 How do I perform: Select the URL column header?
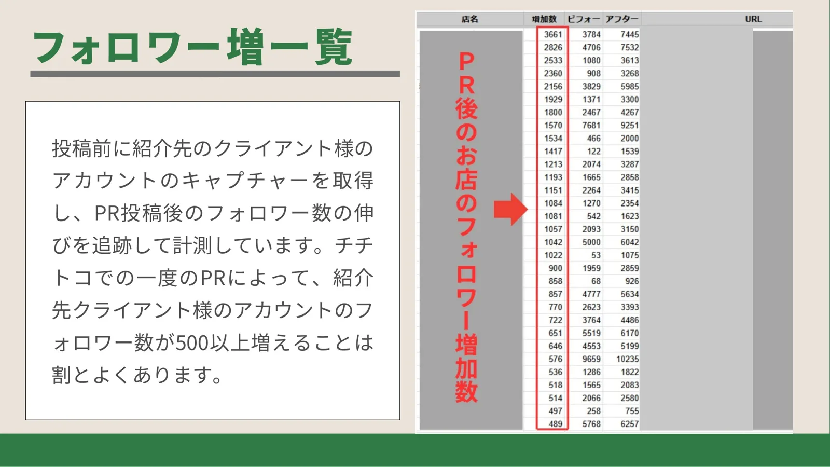coord(753,19)
